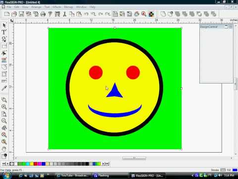
Task: Click the blue triangle nose shape
Action: coord(115,91)
